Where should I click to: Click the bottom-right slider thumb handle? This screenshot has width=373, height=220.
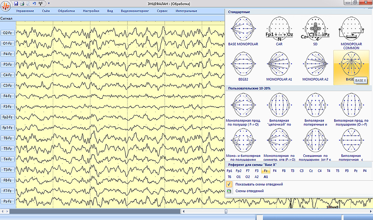click(226, 211)
